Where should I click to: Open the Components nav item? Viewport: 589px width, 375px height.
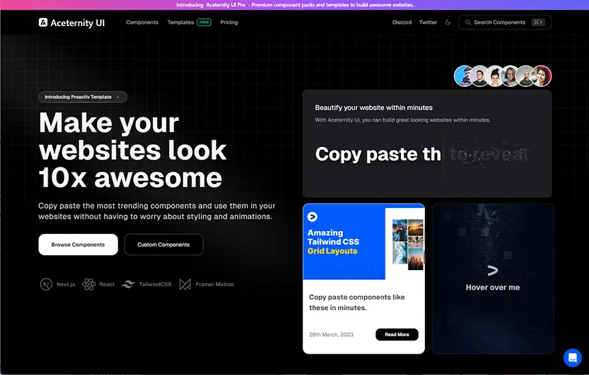pos(142,23)
